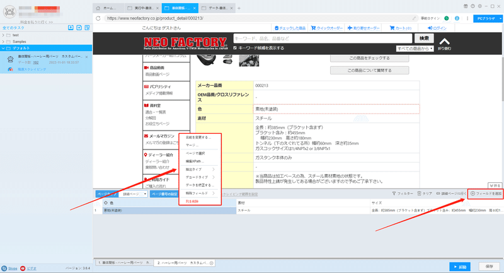
Task: Click the keyword search input field
Action: click(x=323, y=38)
